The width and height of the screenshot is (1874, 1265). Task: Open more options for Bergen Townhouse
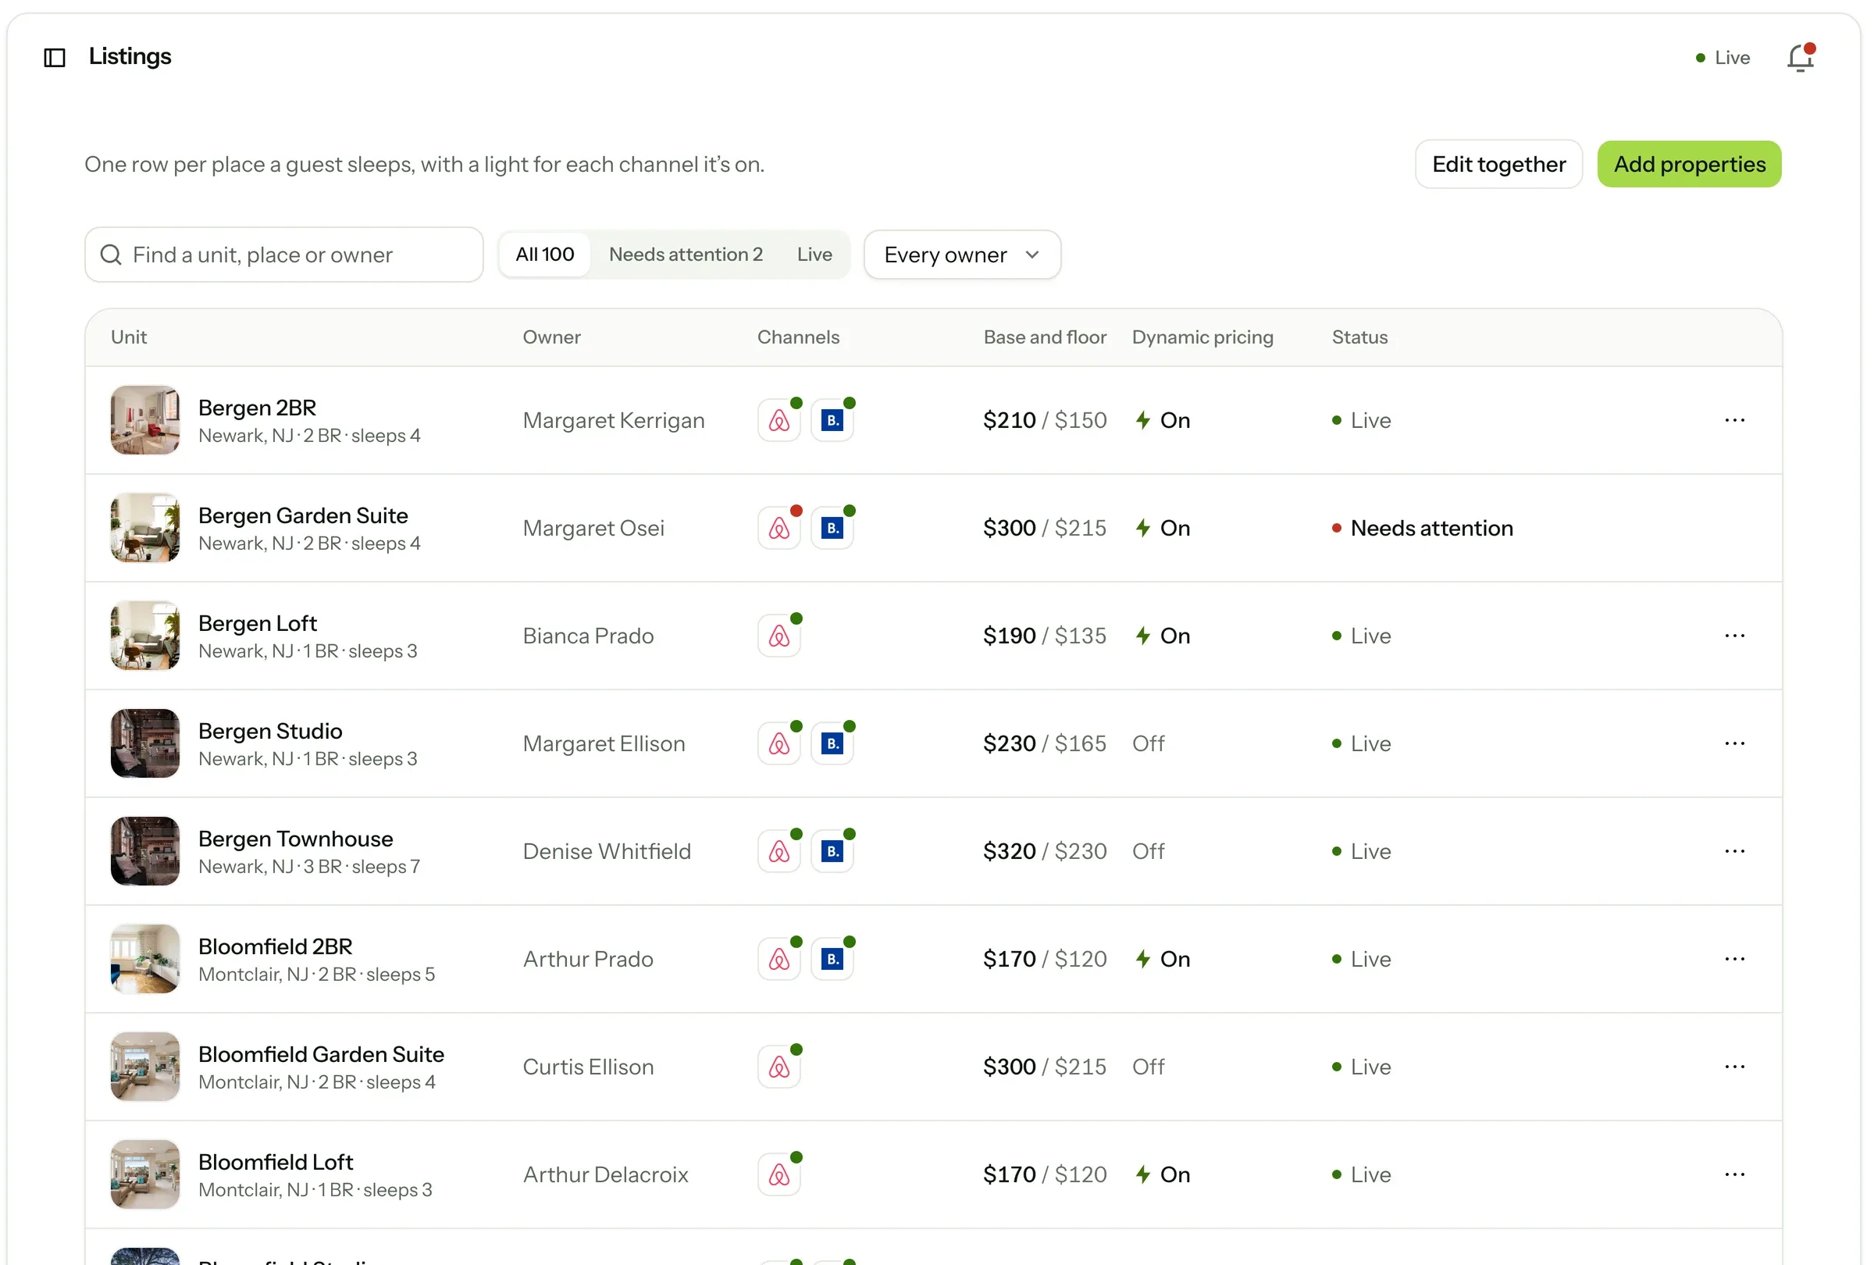(1734, 851)
